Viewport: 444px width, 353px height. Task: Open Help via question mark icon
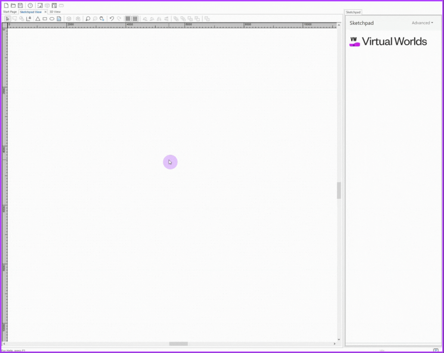(30, 6)
